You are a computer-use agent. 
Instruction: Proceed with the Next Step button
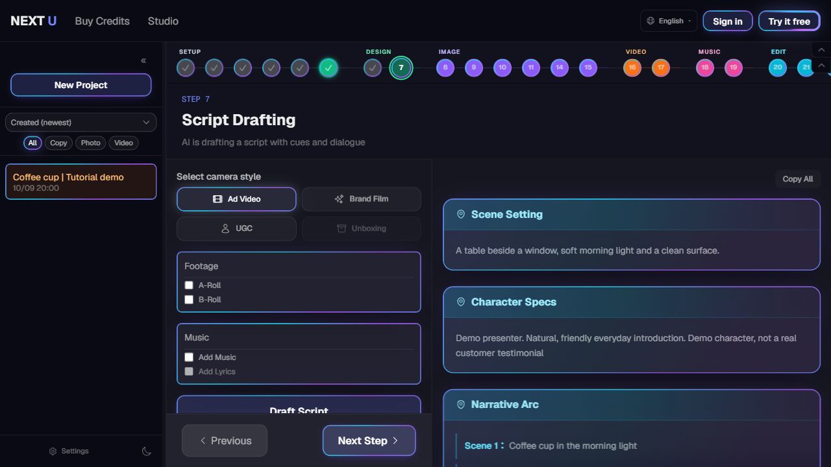point(369,441)
